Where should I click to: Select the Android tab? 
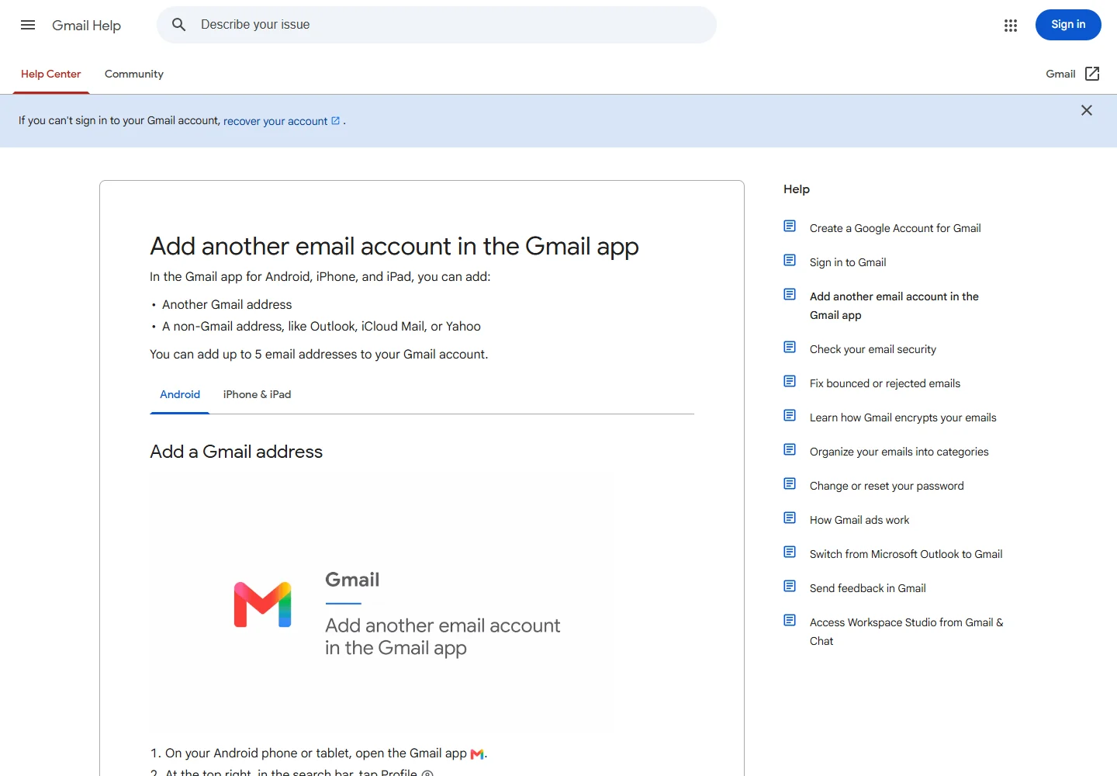(x=180, y=395)
